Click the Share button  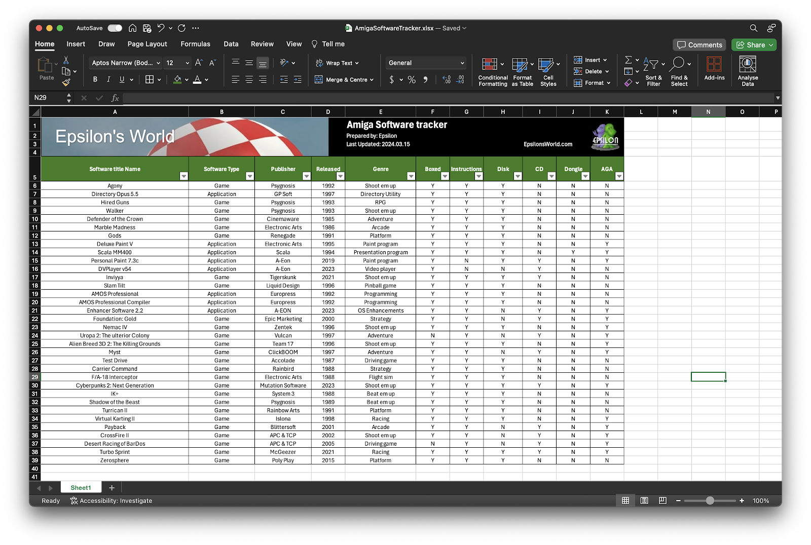pyautogui.click(x=754, y=45)
